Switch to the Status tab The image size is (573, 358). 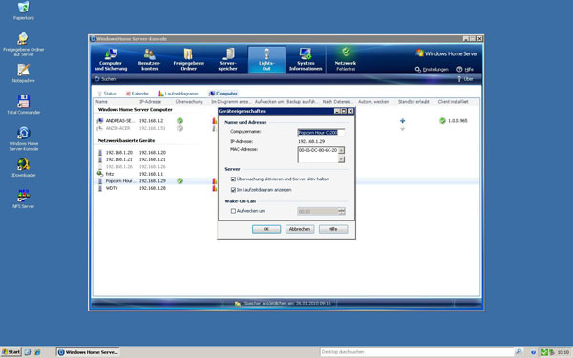click(107, 94)
